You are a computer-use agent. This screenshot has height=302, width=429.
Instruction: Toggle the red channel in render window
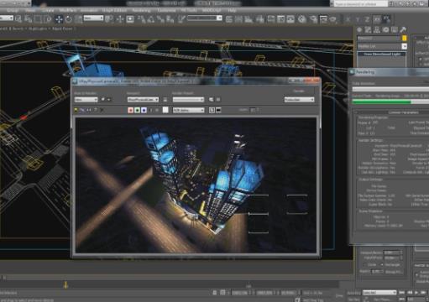(x=130, y=110)
